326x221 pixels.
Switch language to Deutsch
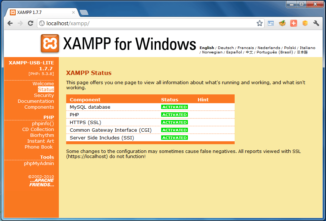click(x=225, y=48)
